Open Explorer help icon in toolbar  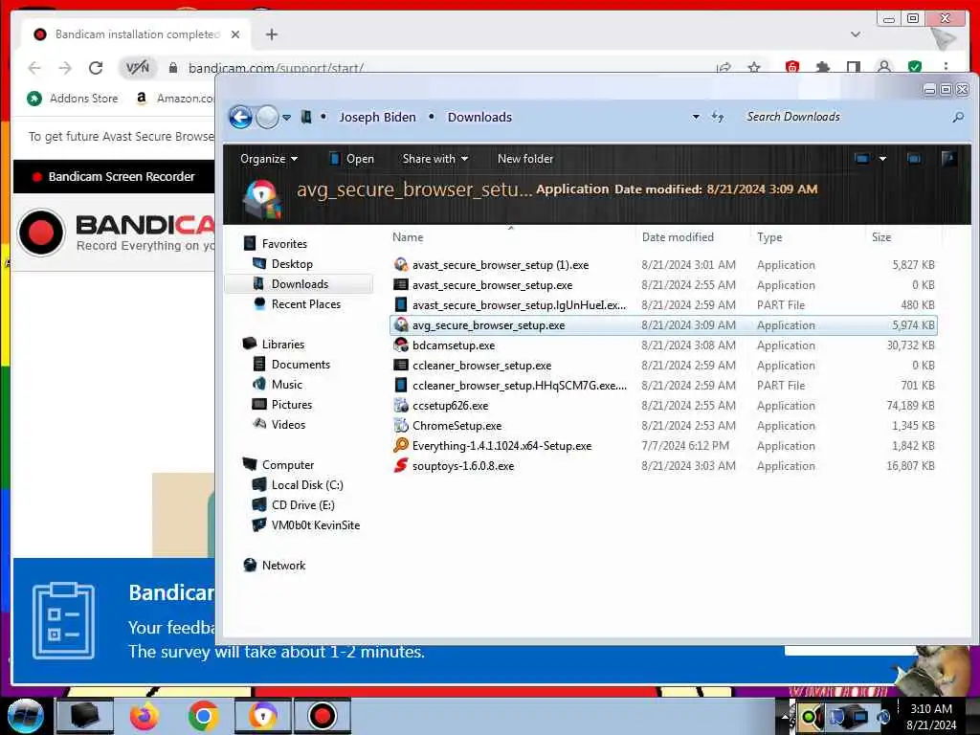click(x=948, y=159)
